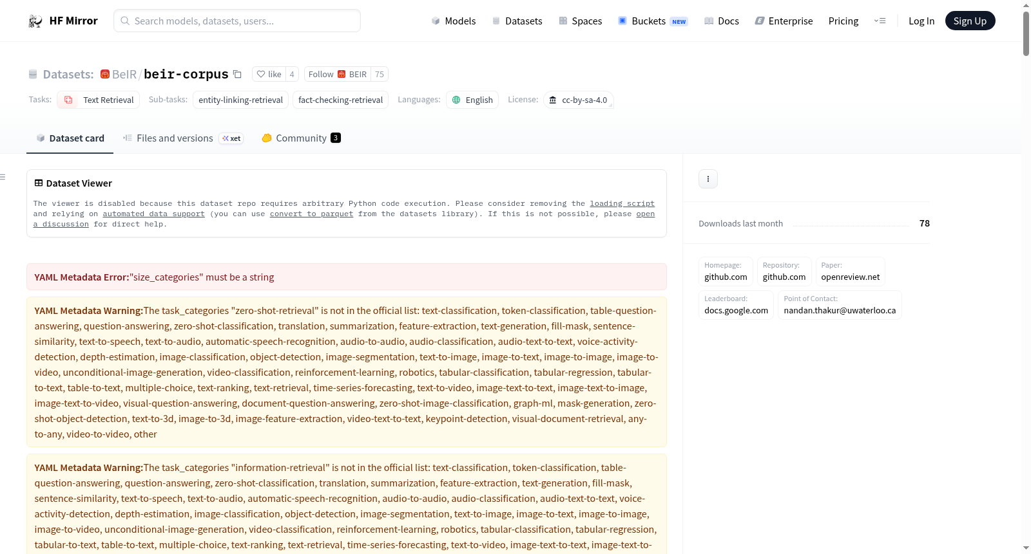Open the Leaderboard docs.google.com link
The width and height of the screenshot is (1031, 554).
point(736,305)
